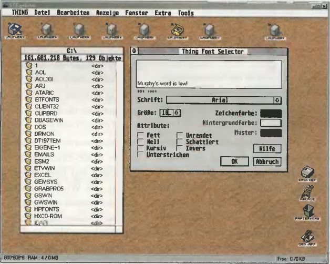Image resolution: width=330 pixels, height=264 pixels.
Task: Click the Größe size stepper arrow
Action: (x=177, y=112)
